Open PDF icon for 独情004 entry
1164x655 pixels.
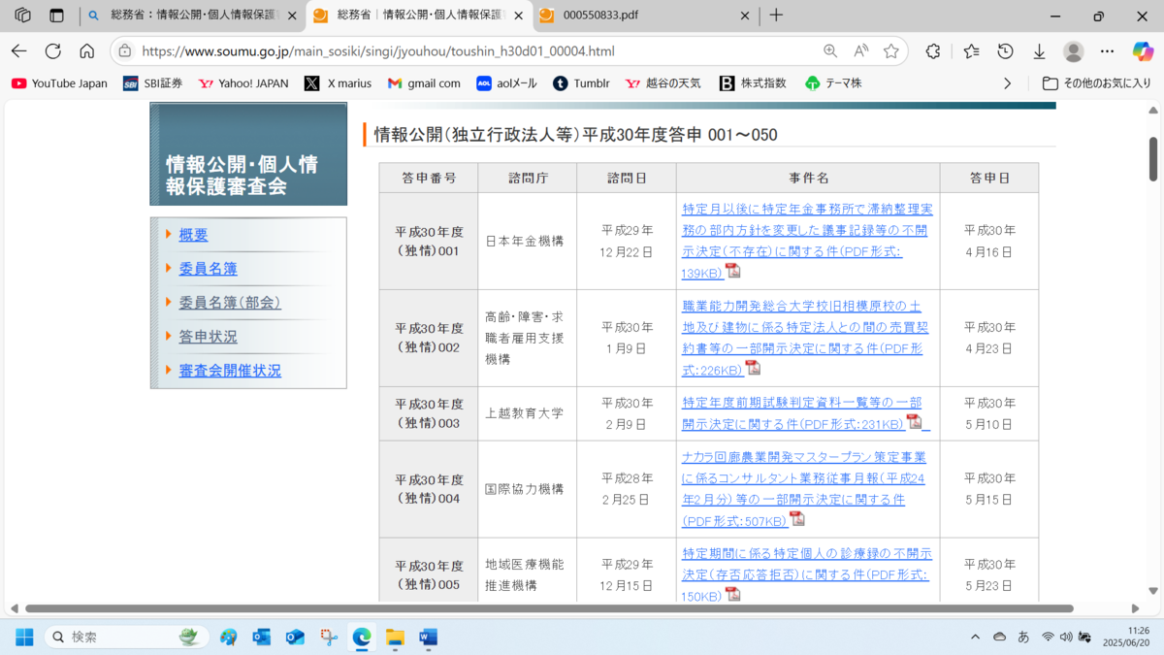pyautogui.click(x=797, y=519)
